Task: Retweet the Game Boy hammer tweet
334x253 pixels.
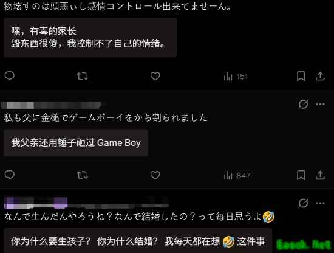Action: click(x=82, y=175)
